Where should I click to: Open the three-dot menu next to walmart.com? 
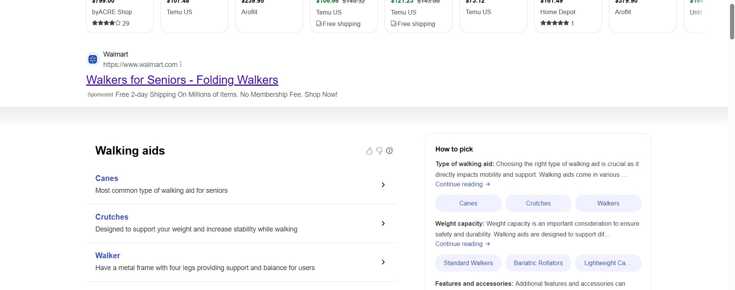[181, 64]
